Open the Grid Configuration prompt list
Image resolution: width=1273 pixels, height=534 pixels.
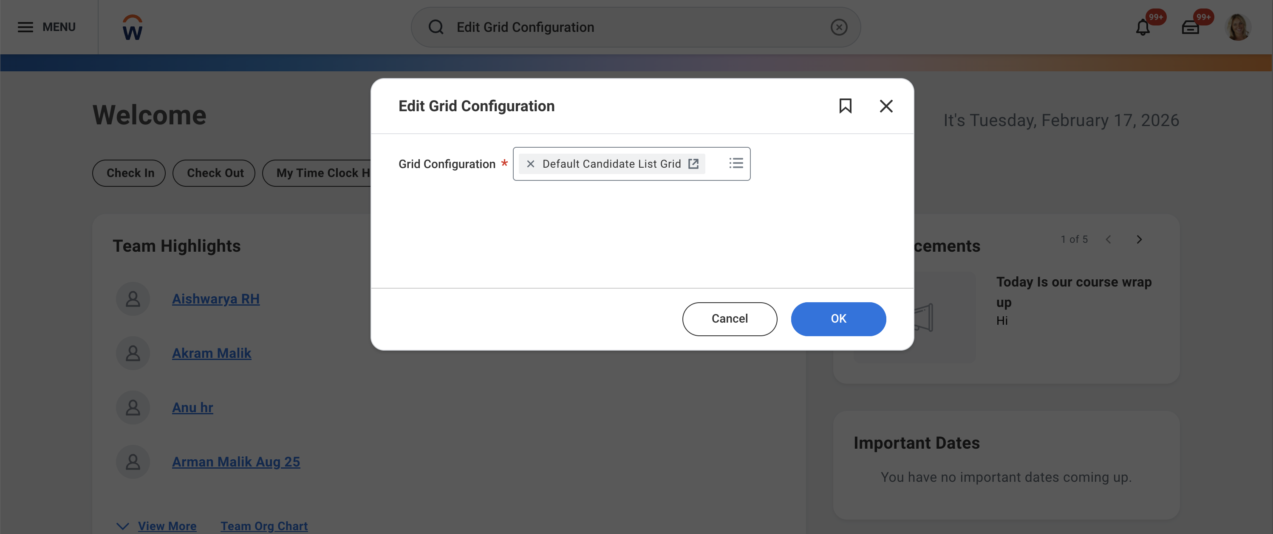(x=736, y=163)
